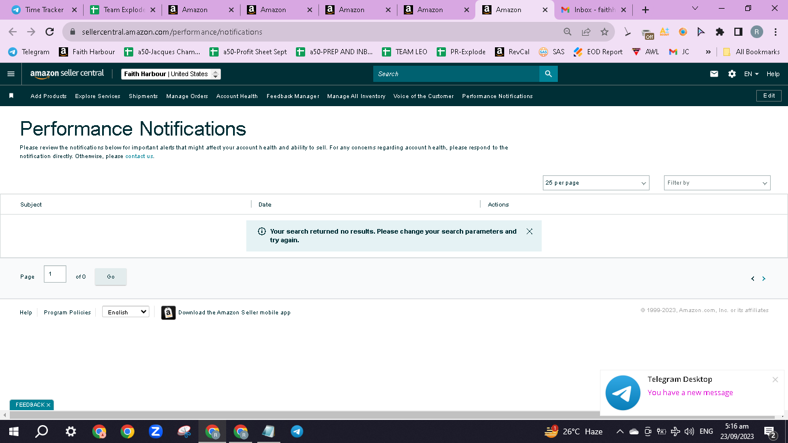Click the share page icon in address bar
788x443 pixels.
pyautogui.click(x=586, y=32)
